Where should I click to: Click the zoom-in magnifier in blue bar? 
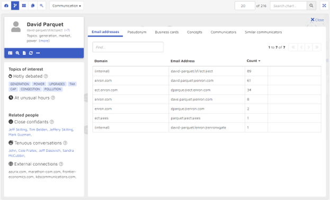17,53
